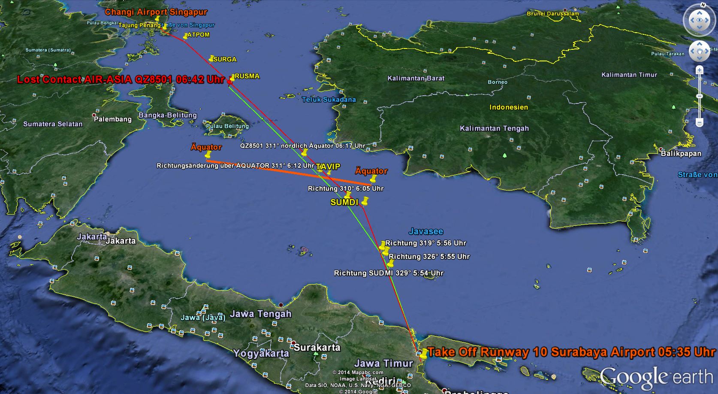The width and height of the screenshot is (718, 394).
Task: Tilt view up with look joystick arrow
Action: pos(700,12)
